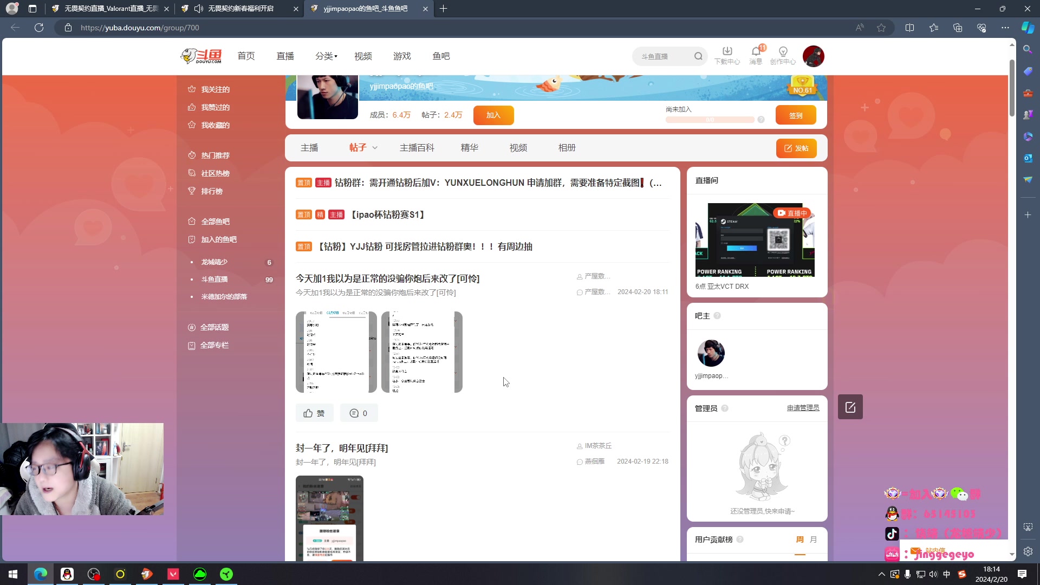Click the 斗鱼直播 search input field
This screenshot has height=585, width=1040.
point(664,56)
